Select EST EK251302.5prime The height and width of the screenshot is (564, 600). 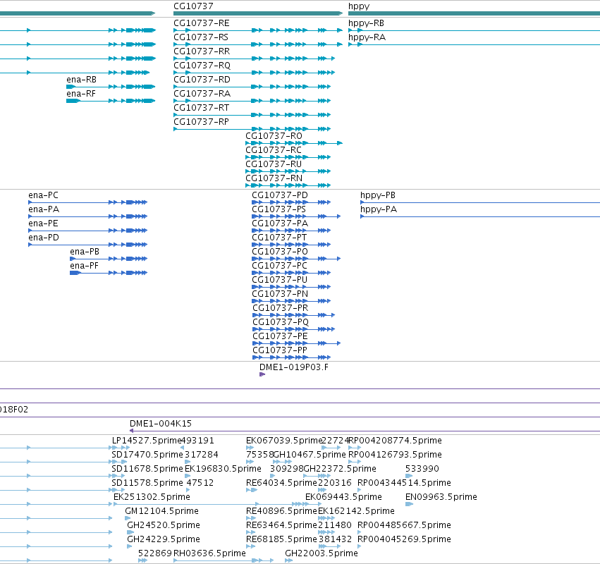(152, 497)
